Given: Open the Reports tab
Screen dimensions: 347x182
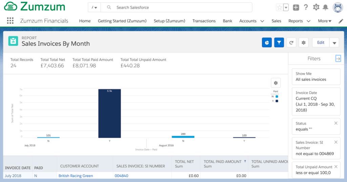Looking at the screenshot, I should [x=295, y=21].
